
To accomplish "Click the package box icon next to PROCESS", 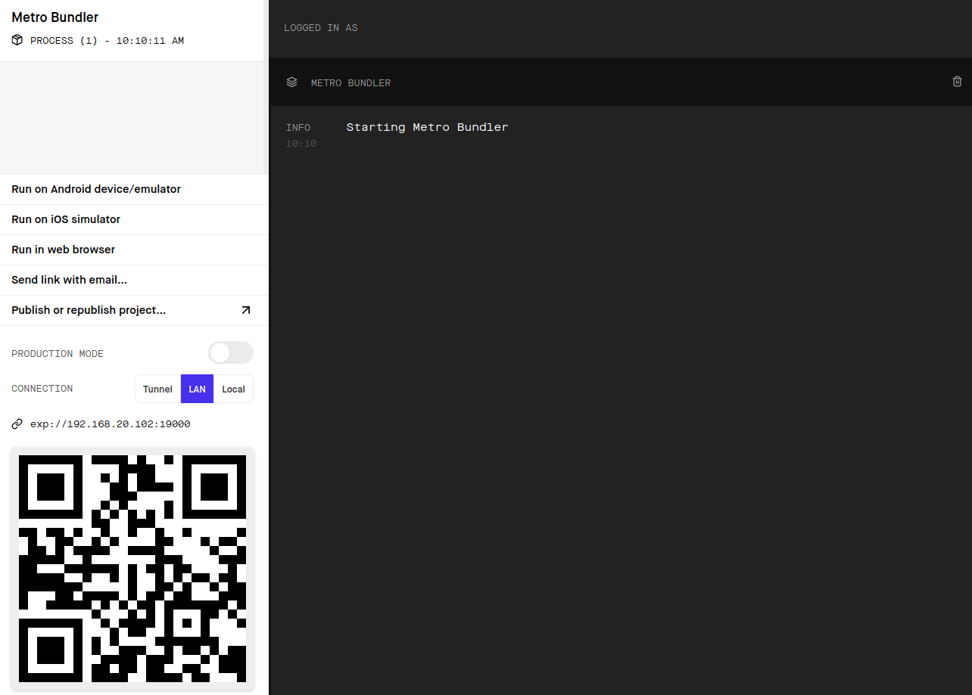I will [17, 40].
